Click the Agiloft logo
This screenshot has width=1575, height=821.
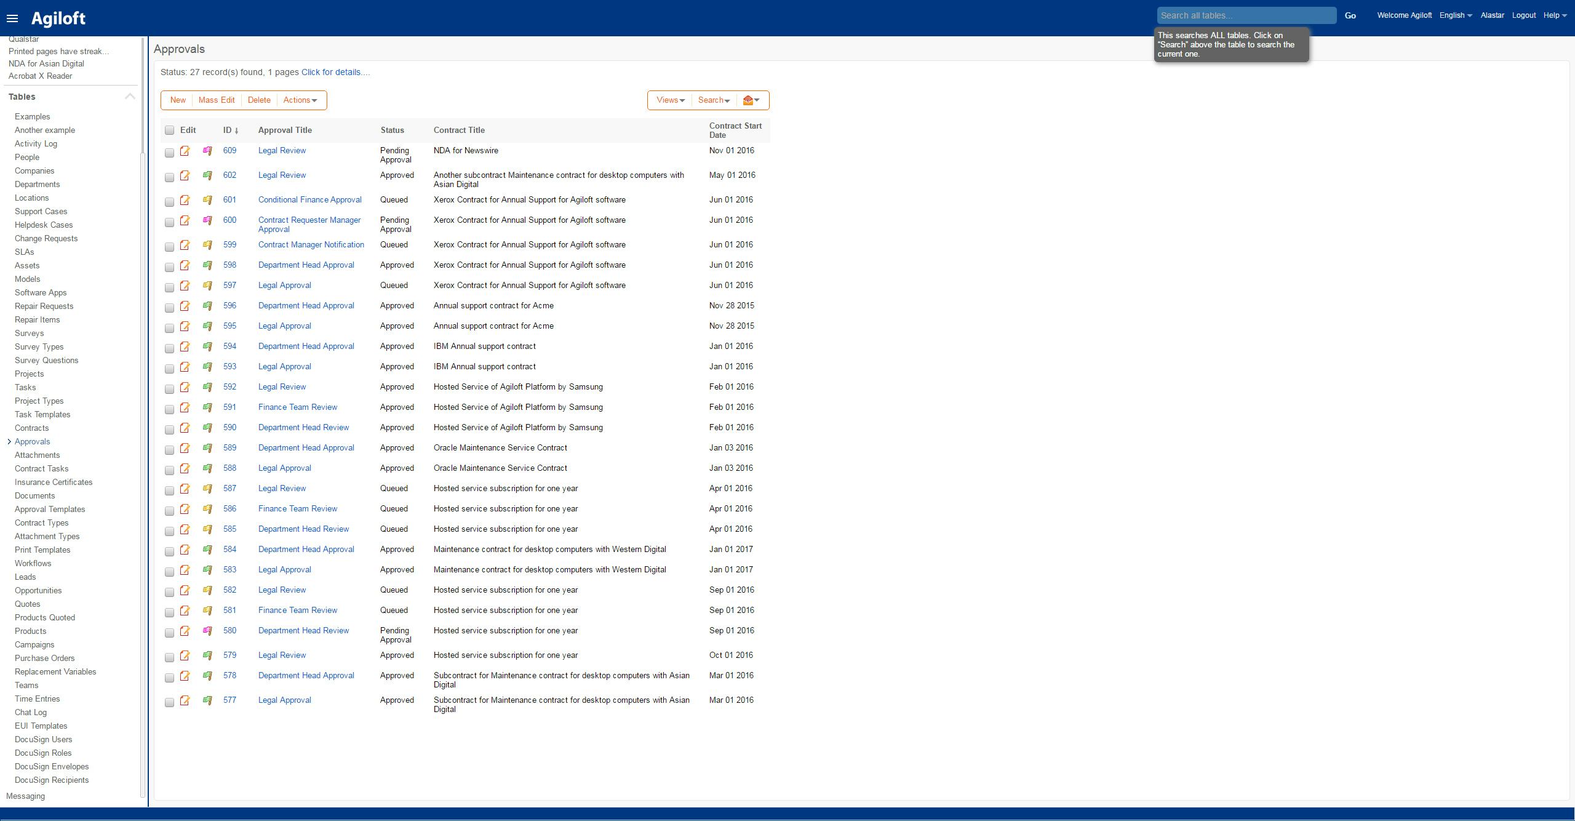58,18
